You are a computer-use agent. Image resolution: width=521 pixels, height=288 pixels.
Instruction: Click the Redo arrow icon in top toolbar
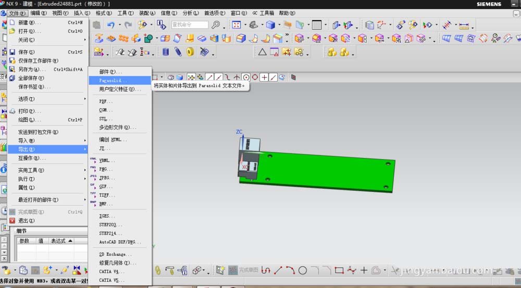click(128, 25)
